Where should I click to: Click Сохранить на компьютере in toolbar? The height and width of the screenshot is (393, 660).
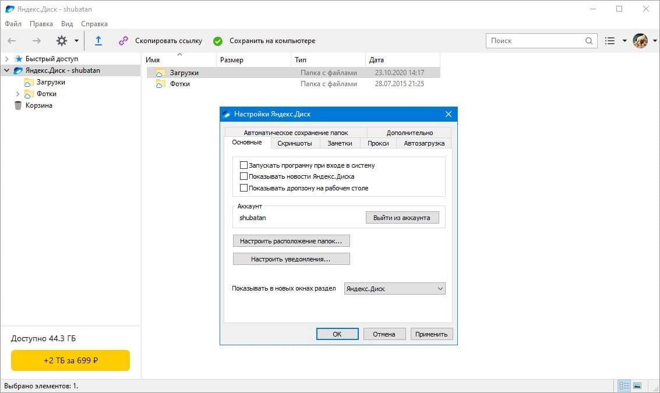click(x=273, y=41)
